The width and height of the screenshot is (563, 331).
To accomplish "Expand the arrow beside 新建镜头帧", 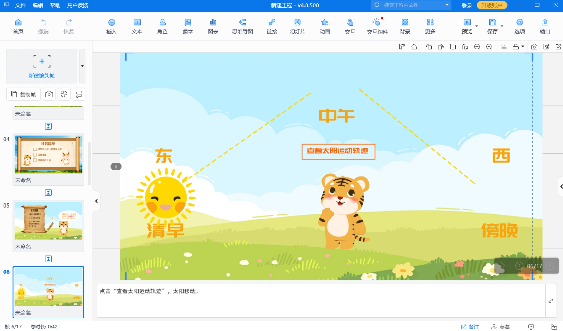I will pos(82,66).
